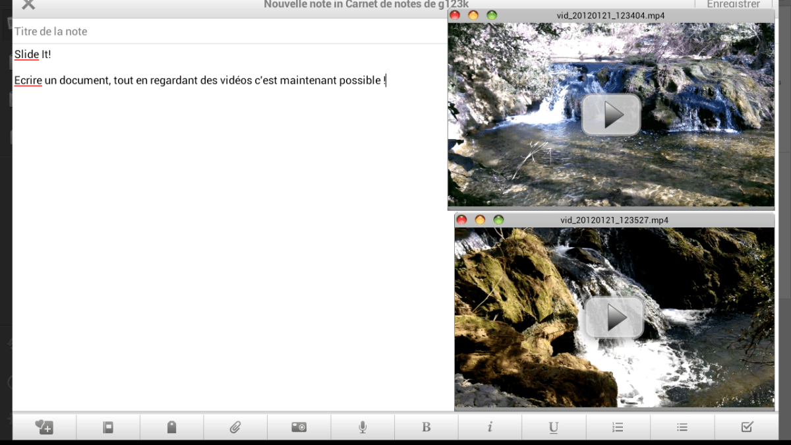Click the Enregistrer button to save note
Image resolution: width=791 pixels, height=445 pixels.
[x=733, y=5]
